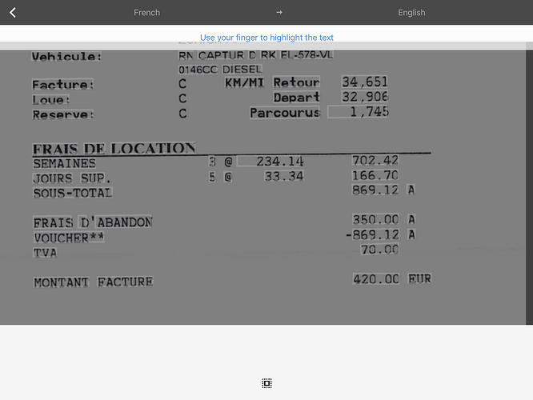533x400 pixels.
Task: Highlight the word 'VOUCHER**'
Action: pos(69,238)
